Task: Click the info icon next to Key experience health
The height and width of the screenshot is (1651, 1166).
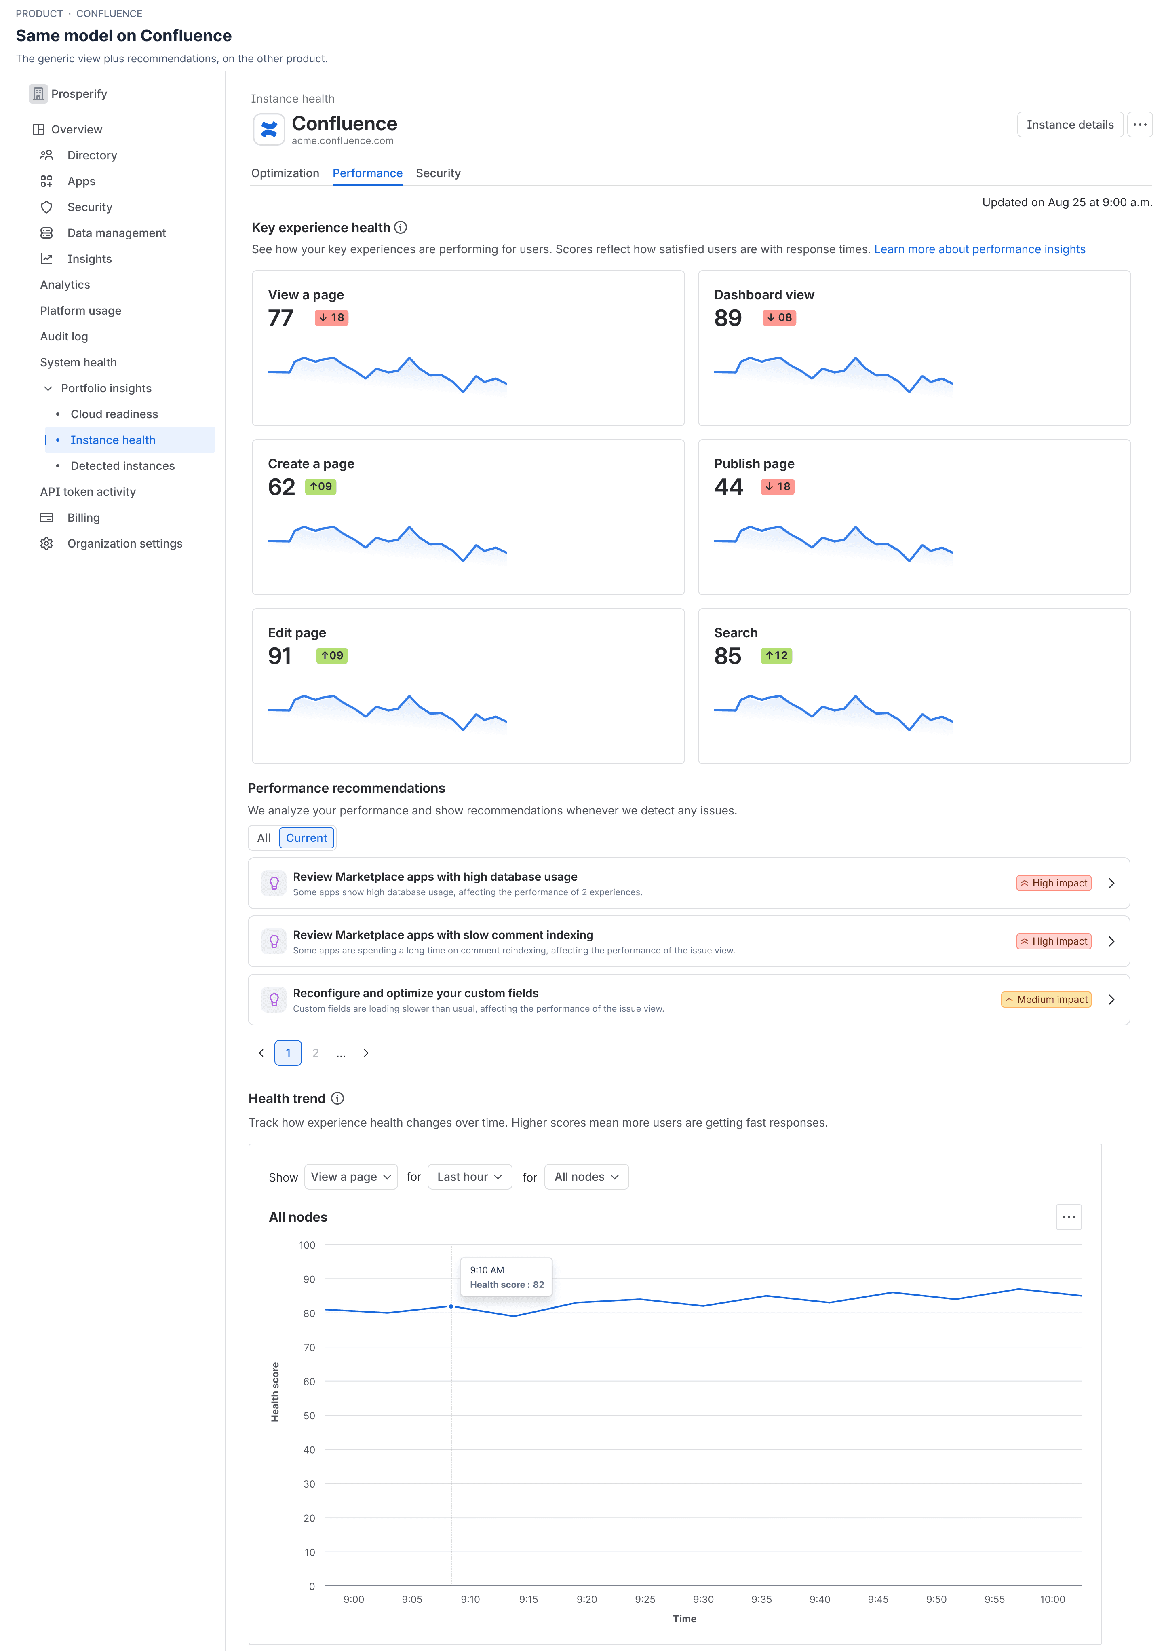Action: 401,227
